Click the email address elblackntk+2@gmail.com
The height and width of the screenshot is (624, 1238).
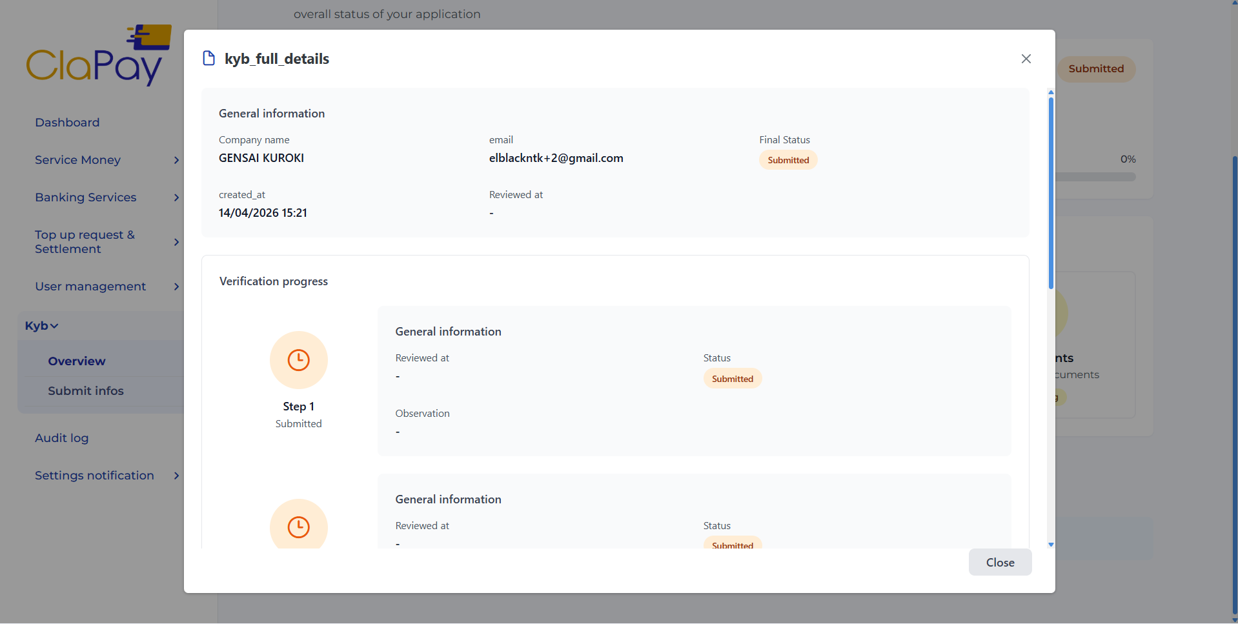[x=556, y=158]
